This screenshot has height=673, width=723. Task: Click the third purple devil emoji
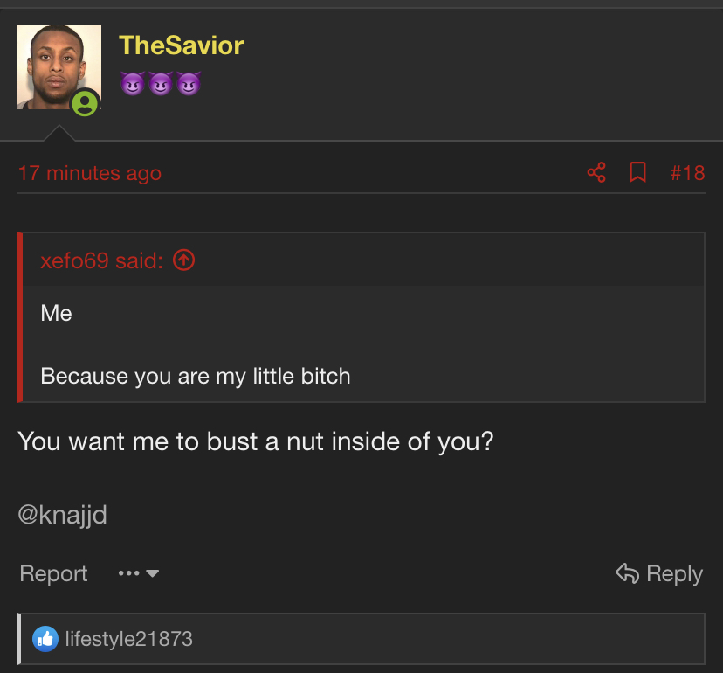tap(189, 84)
